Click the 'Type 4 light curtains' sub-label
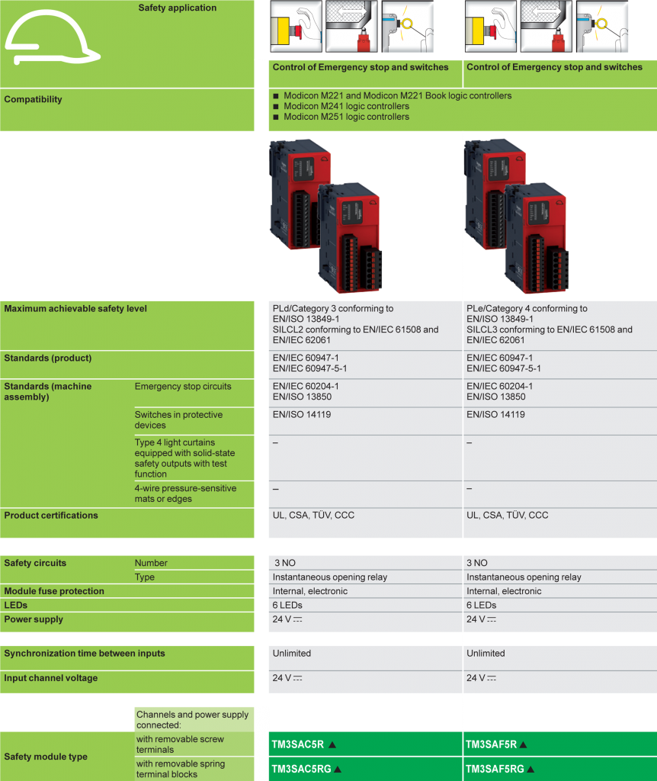 point(184,458)
